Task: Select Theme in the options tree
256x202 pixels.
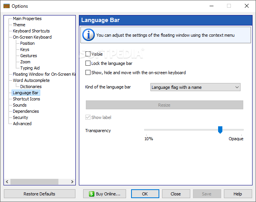Action: [19, 25]
